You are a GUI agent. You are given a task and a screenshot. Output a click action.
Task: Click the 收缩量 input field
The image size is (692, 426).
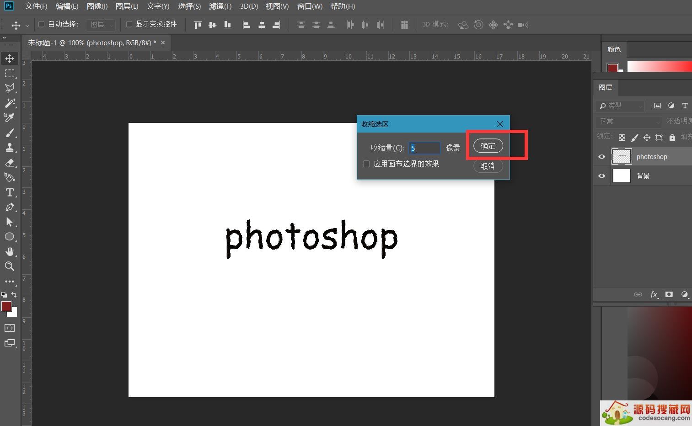[424, 148]
